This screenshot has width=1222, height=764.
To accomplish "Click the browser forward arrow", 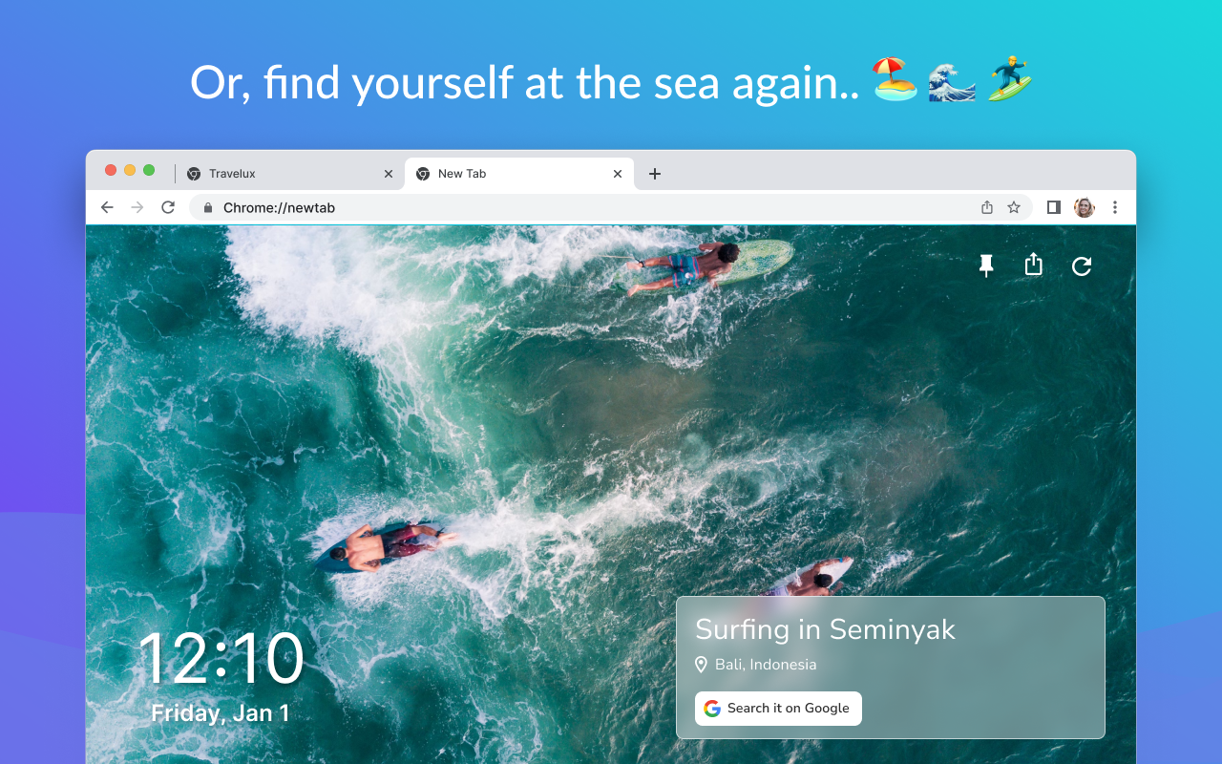I will tap(137, 207).
